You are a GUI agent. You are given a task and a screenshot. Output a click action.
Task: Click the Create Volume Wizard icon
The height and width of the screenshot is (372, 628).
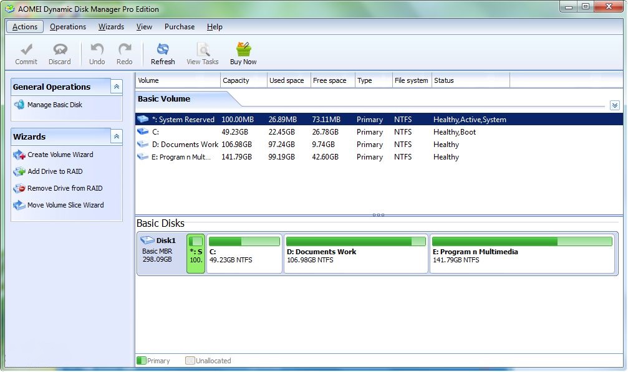(x=19, y=155)
